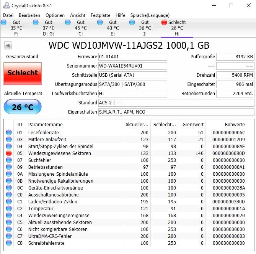256x254 pixels.
Task: Select the Schlecht drive H: tab
Action: coord(177,28)
